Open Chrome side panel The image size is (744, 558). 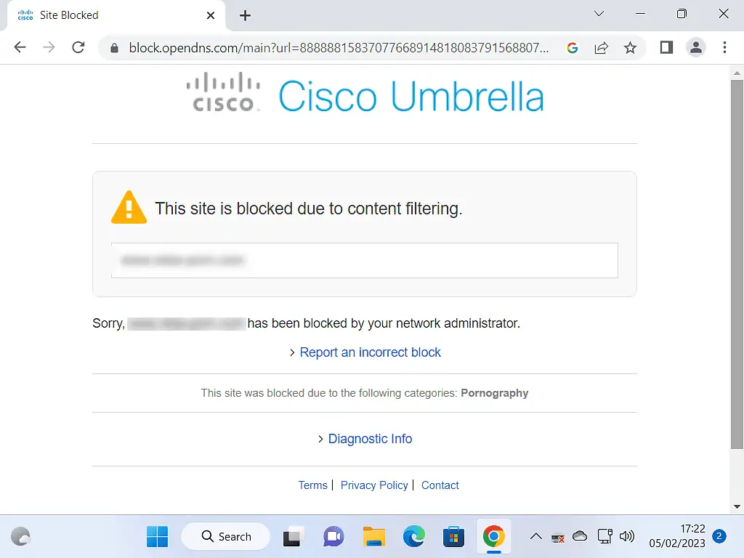coord(666,48)
